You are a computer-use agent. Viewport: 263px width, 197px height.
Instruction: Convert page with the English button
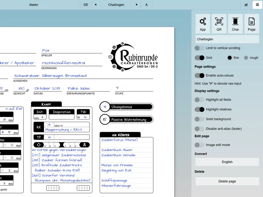(227, 162)
